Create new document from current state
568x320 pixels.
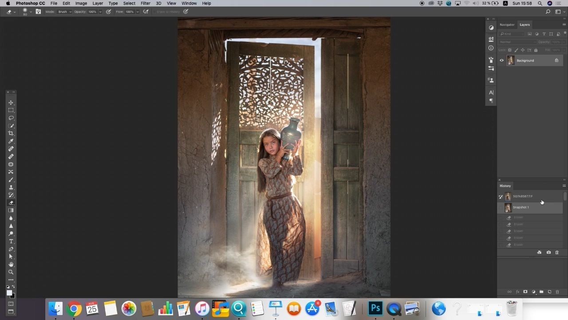click(x=539, y=252)
